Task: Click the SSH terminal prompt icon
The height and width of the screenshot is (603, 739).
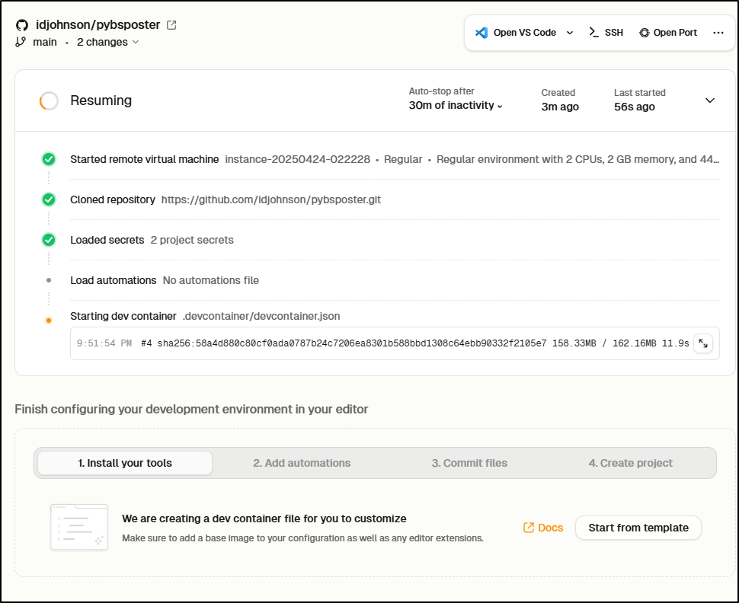Action: [x=593, y=32]
